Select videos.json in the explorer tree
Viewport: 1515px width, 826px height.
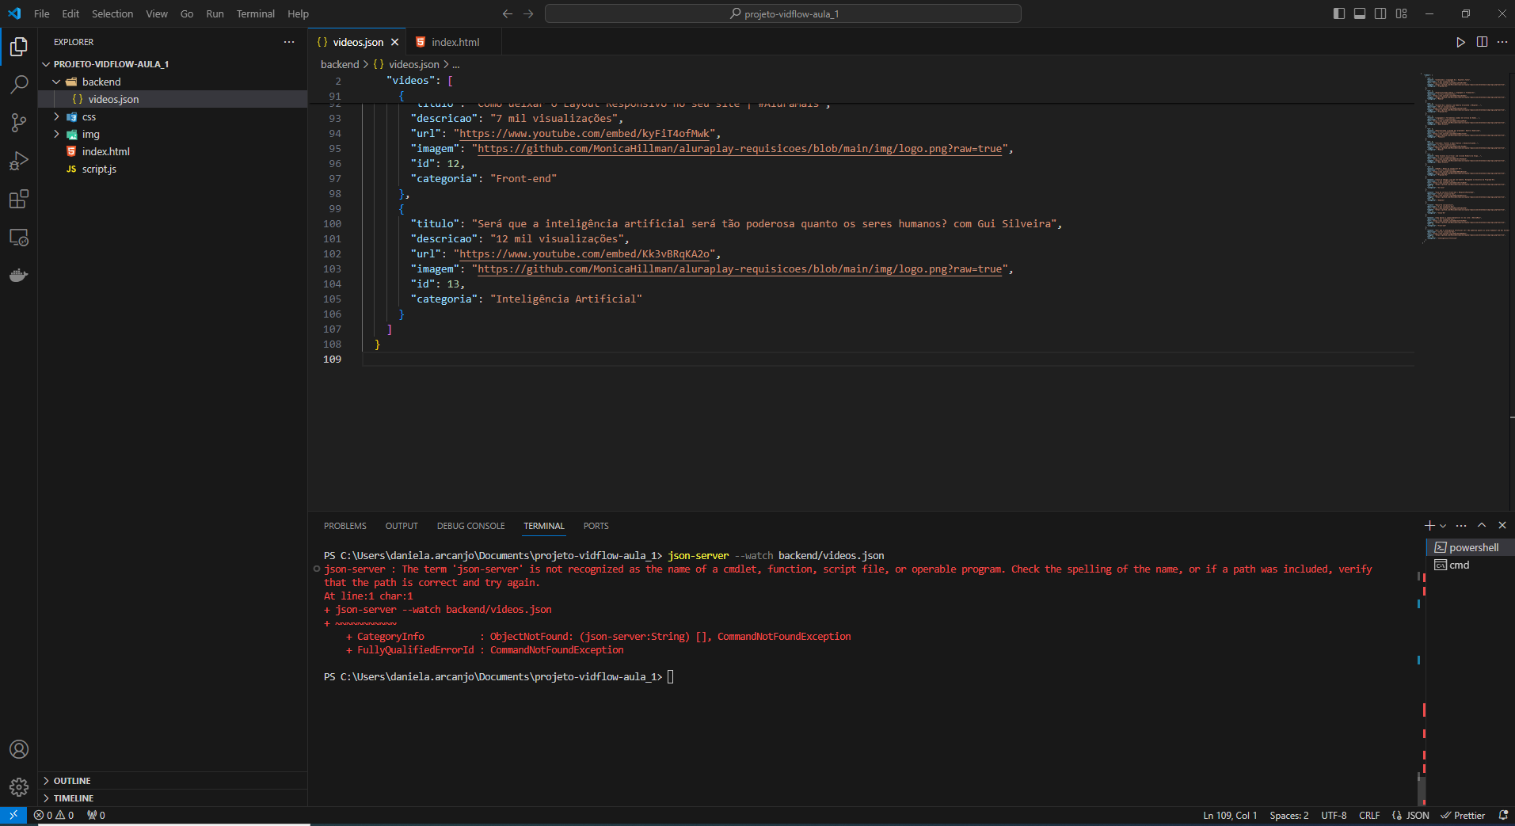[x=173, y=99]
